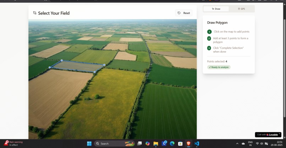Open Copilot from the taskbar
Viewport: 286px width, 148px height.
pyautogui.click(x=148, y=144)
